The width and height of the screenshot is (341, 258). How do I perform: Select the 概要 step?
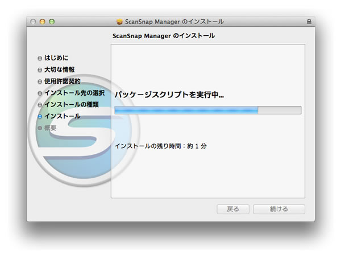50,128
